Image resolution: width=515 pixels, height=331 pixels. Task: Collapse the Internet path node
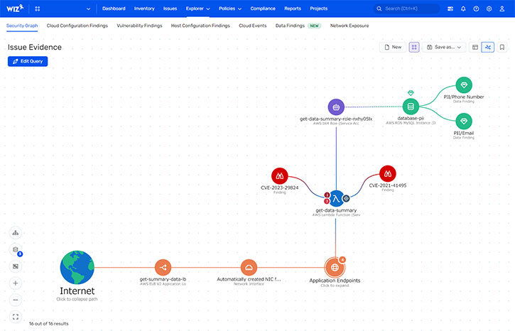(77, 267)
